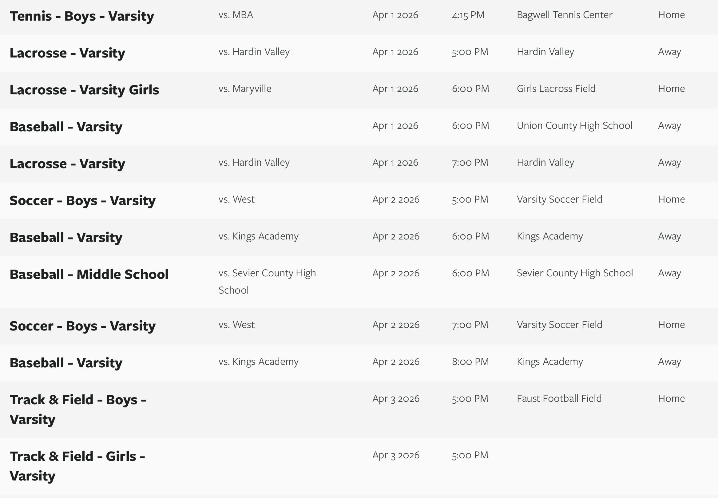The width and height of the screenshot is (718, 498).
Task: Select the Girls Lacross Field location
Action: tap(556, 89)
